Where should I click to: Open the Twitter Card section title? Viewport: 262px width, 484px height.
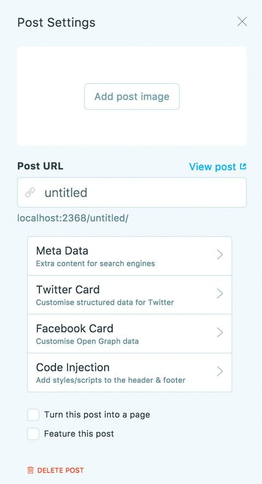pos(68,289)
